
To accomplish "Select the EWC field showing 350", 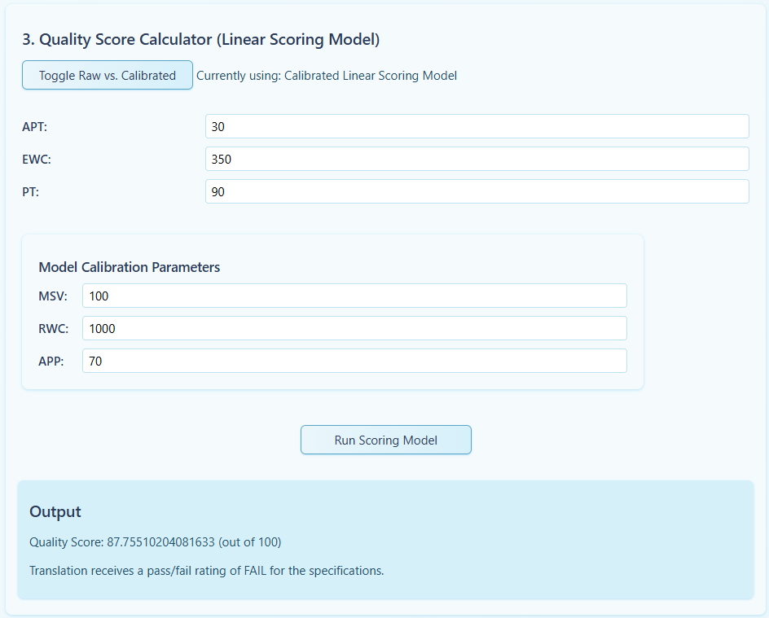I will (x=477, y=159).
